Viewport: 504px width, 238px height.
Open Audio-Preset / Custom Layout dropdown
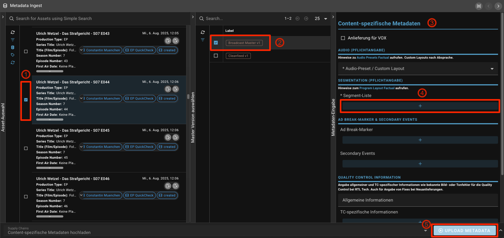tap(418, 69)
